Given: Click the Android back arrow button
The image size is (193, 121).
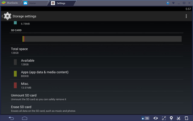Looking at the screenshot, I should pos(11,118).
